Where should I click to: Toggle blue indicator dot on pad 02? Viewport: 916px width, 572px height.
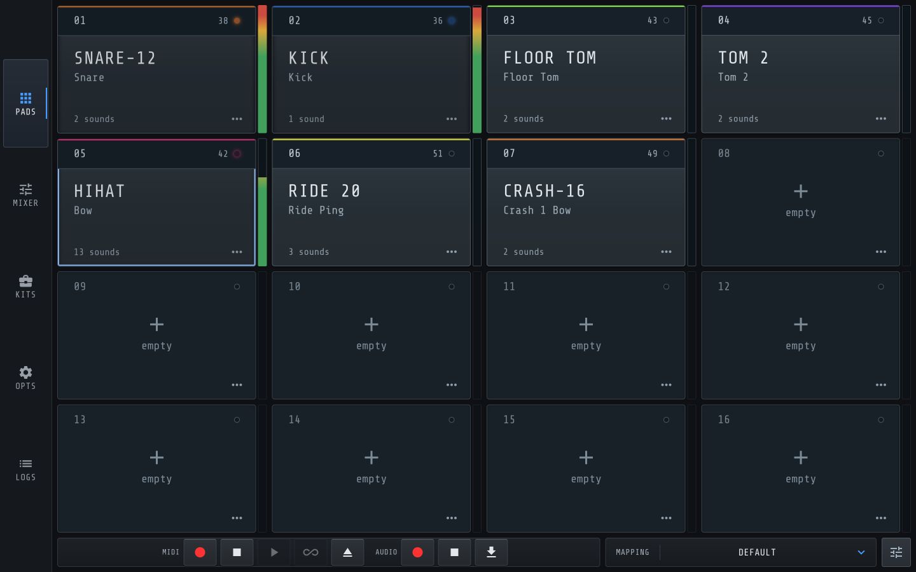pos(452,20)
